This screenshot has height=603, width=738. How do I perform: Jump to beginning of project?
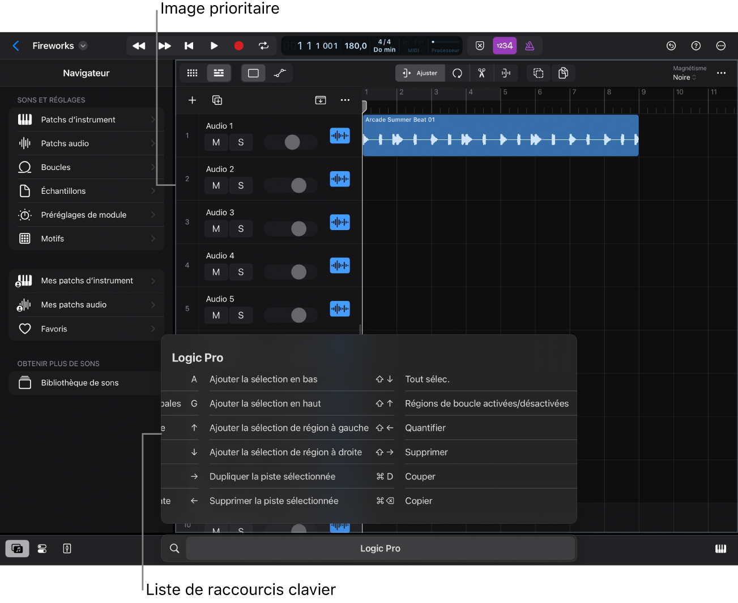(189, 46)
